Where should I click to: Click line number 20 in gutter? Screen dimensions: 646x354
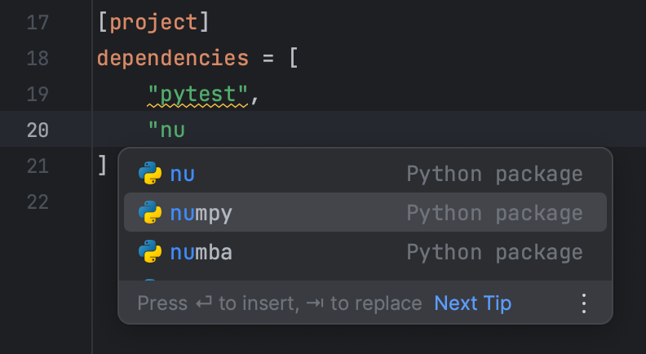point(38,130)
